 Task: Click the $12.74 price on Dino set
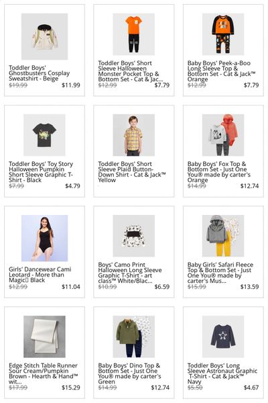click(x=160, y=388)
